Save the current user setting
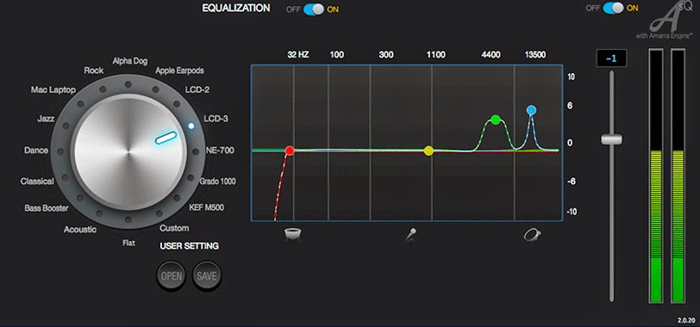700x327 pixels. (207, 275)
